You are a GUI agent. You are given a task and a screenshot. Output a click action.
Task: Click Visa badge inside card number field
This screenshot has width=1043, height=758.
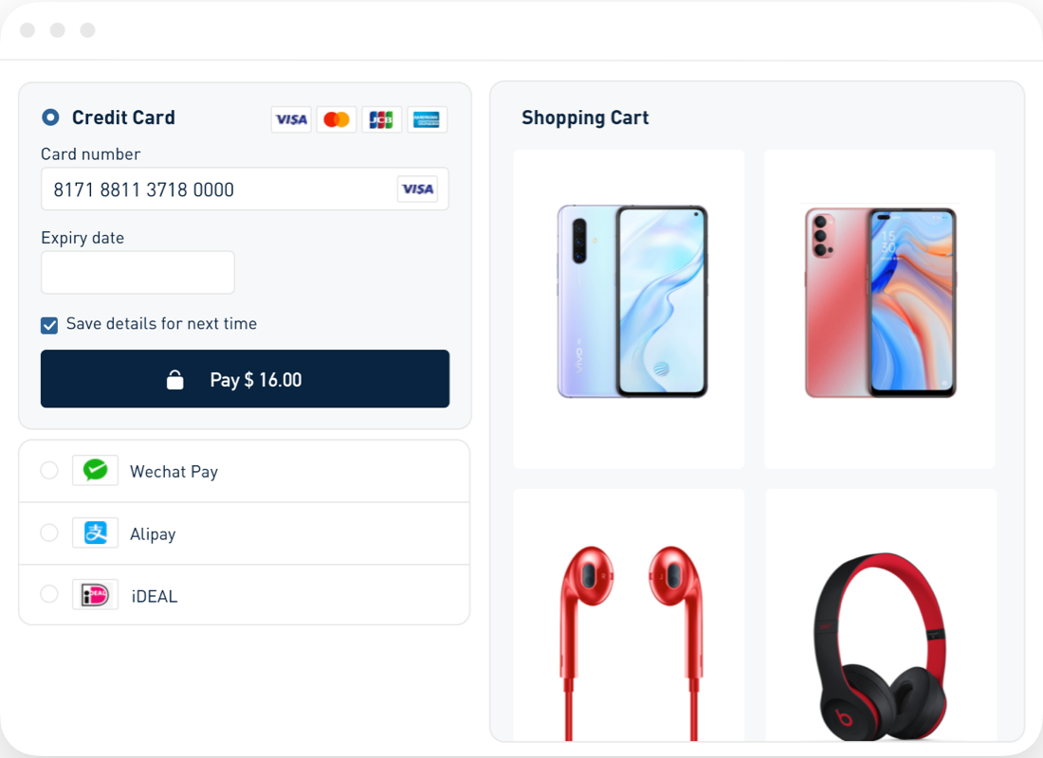418,189
